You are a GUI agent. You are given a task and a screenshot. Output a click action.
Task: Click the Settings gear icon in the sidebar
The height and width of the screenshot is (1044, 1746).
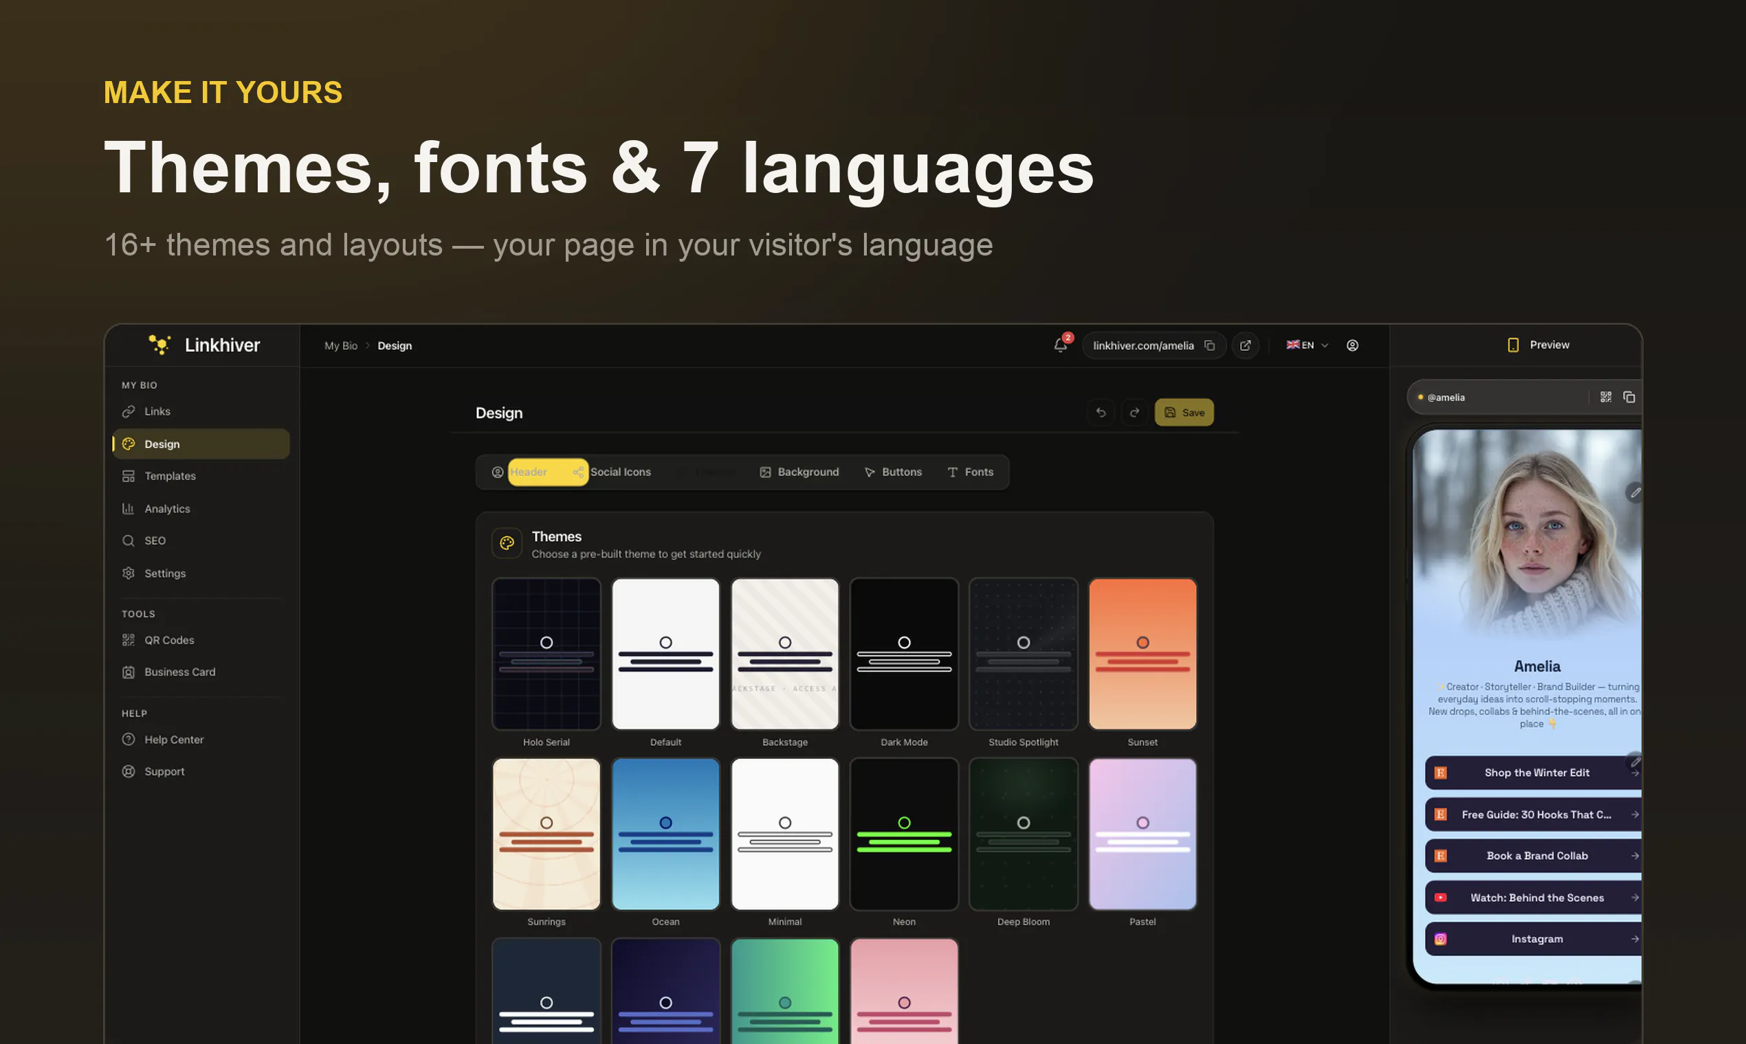tap(128, 574)
